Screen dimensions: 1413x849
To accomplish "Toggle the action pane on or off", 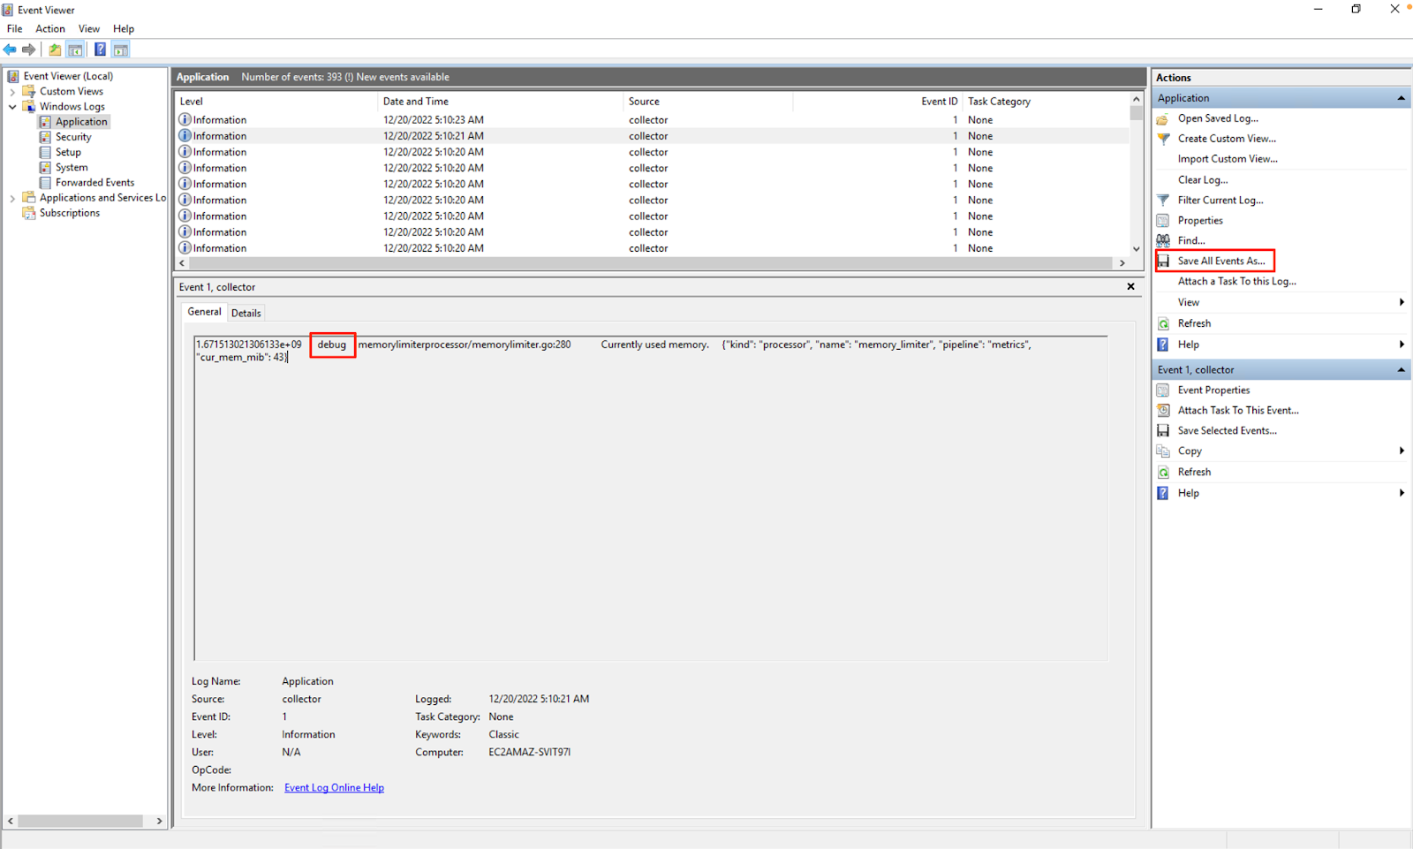I will tap(120, 49).
